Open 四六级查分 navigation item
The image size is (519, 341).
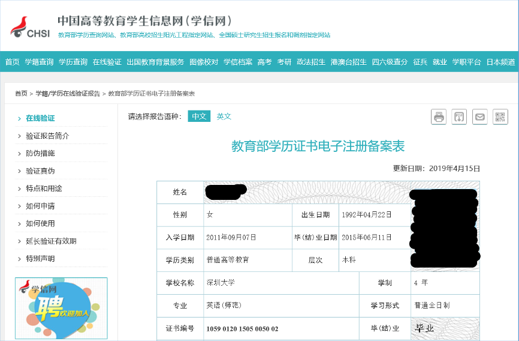(x=390, y=62)
